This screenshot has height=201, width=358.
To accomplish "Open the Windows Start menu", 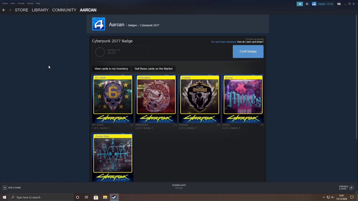I will pos(4,197).
